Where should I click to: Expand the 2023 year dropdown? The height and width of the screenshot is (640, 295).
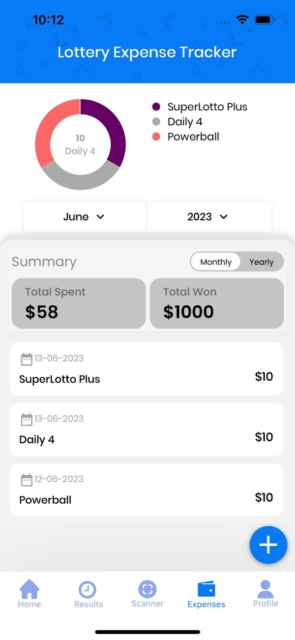[208, 216]
